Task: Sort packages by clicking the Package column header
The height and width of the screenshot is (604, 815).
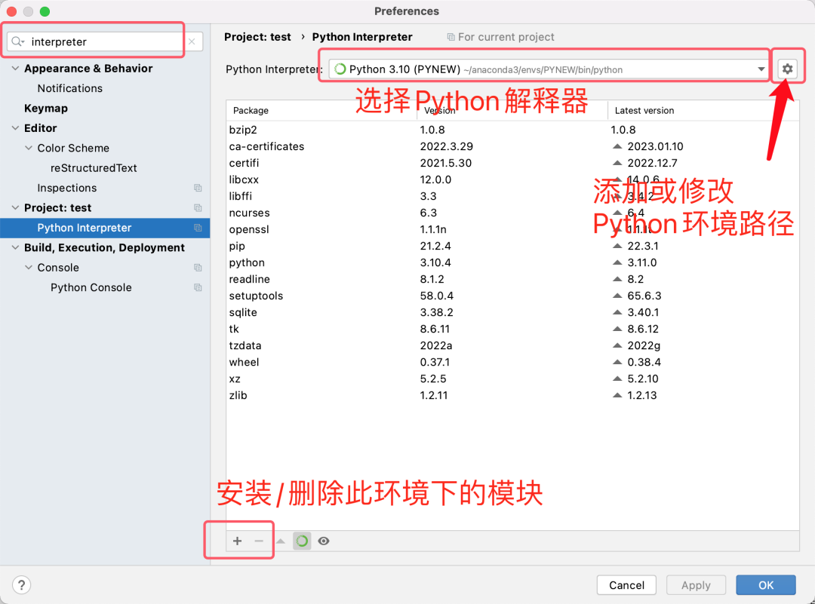Action: point(249,109)
